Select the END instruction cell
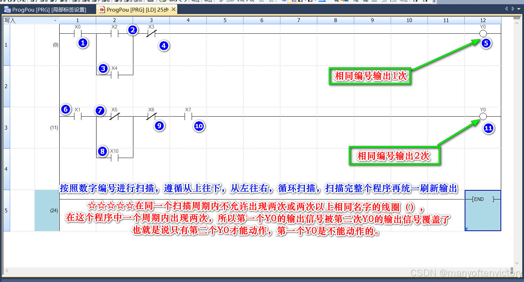Viewport: 524px width, 282px height. [x=483, y=210]
